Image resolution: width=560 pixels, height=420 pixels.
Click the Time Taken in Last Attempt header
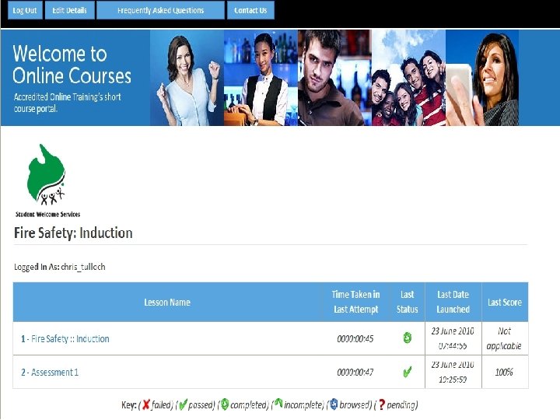pos(355,302)
